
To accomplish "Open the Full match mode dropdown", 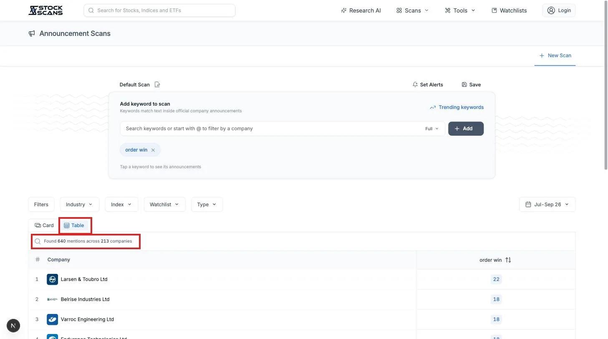I will coord(432,129).
